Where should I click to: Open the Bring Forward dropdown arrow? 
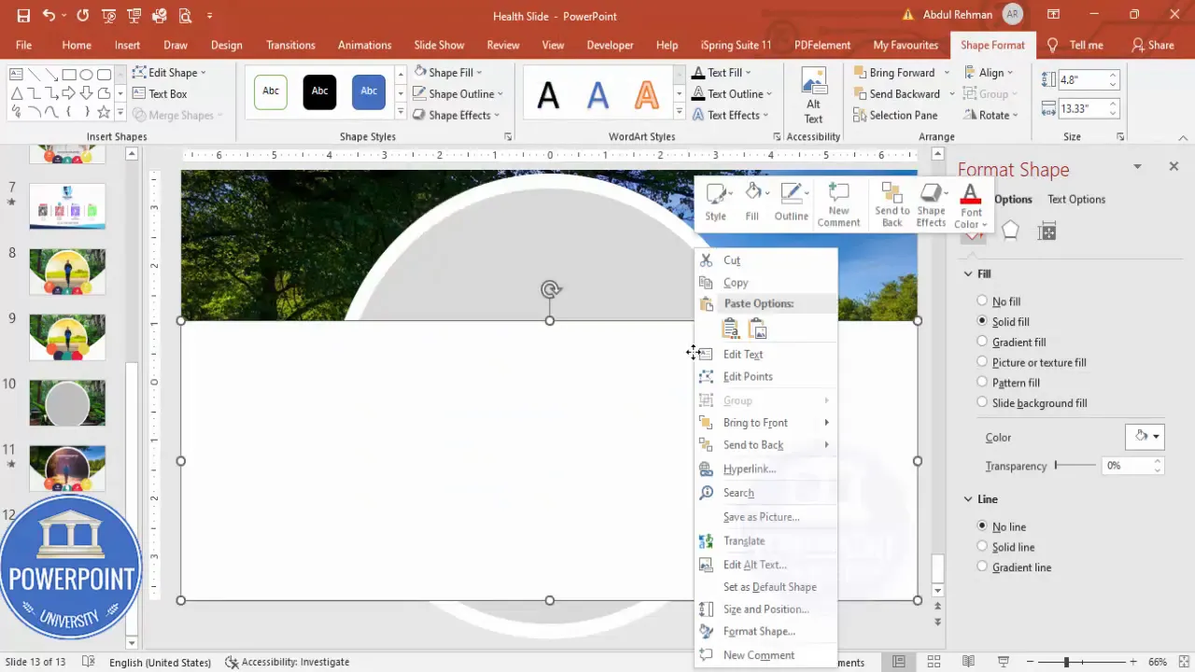click(x=947, y=73)
